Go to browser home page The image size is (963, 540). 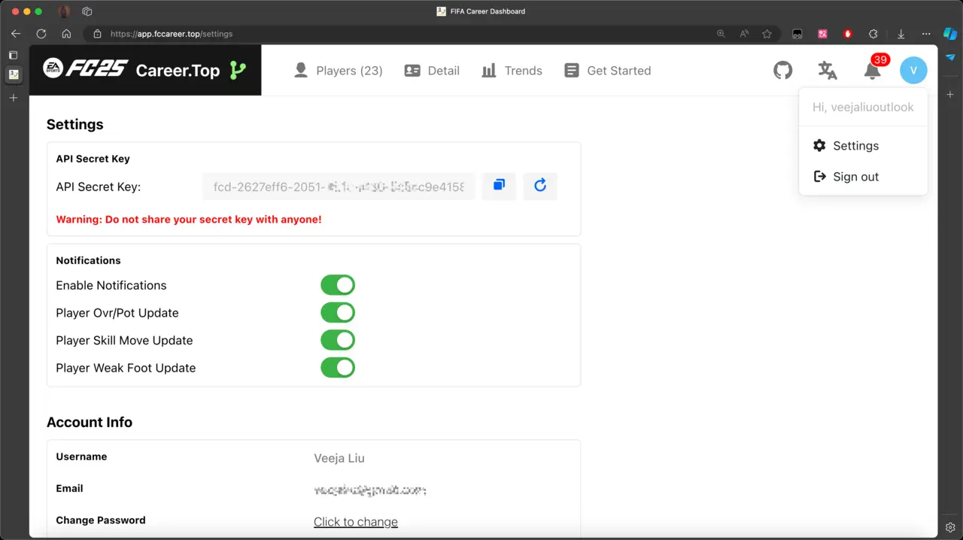click(67, 34)
